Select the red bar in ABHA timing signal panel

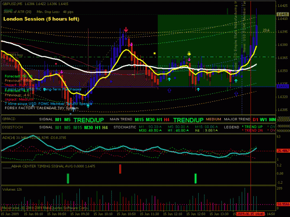coord(120,169)
